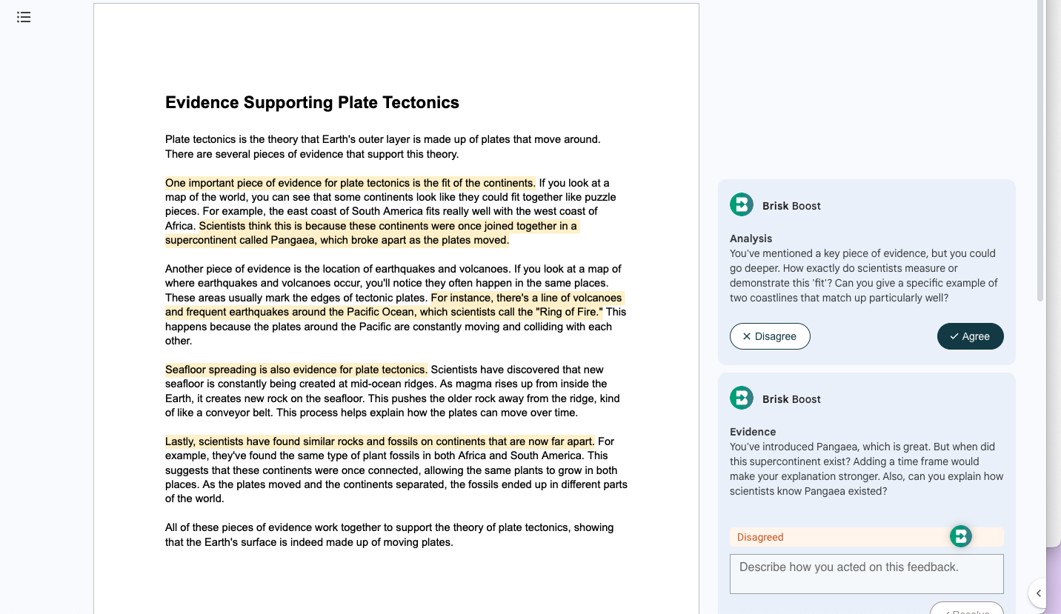Click the Disagreed status bar
Image resolution: width=1061 pixels, height=614 pixels.
coord(830,537)
